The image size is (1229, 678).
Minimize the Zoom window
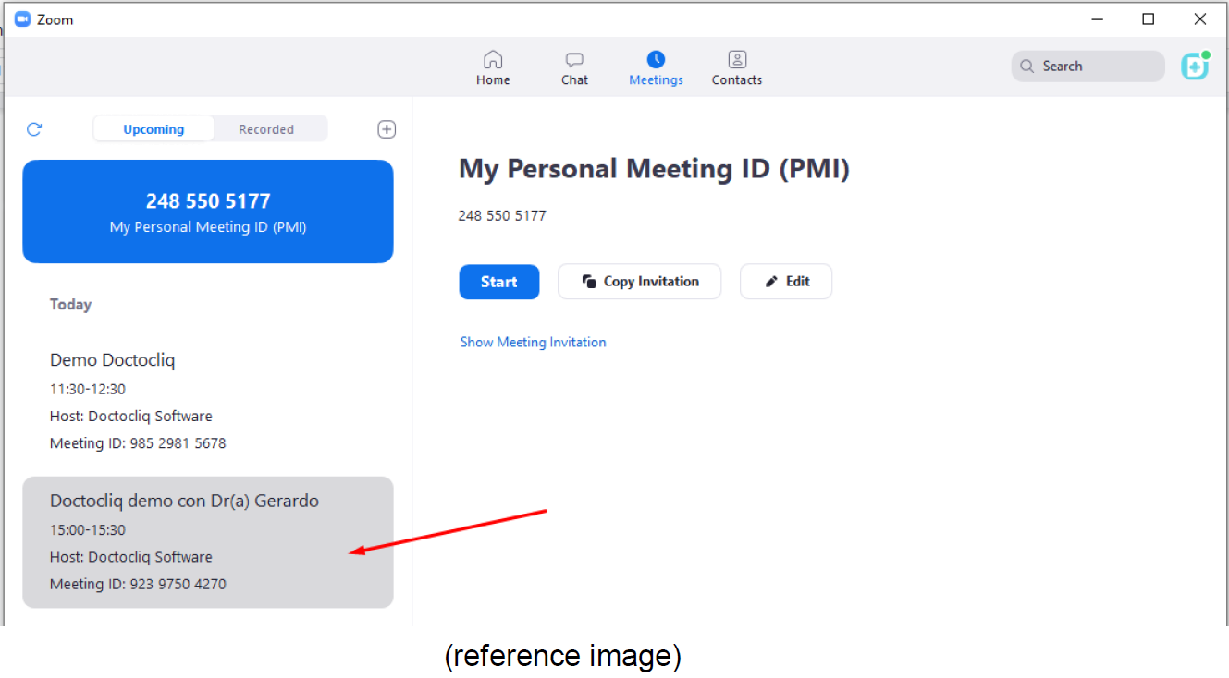tap(1098, 19)
